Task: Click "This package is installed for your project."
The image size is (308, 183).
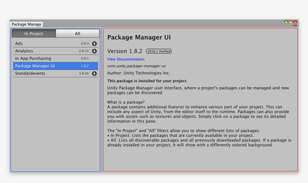Action: click(147, 81)
